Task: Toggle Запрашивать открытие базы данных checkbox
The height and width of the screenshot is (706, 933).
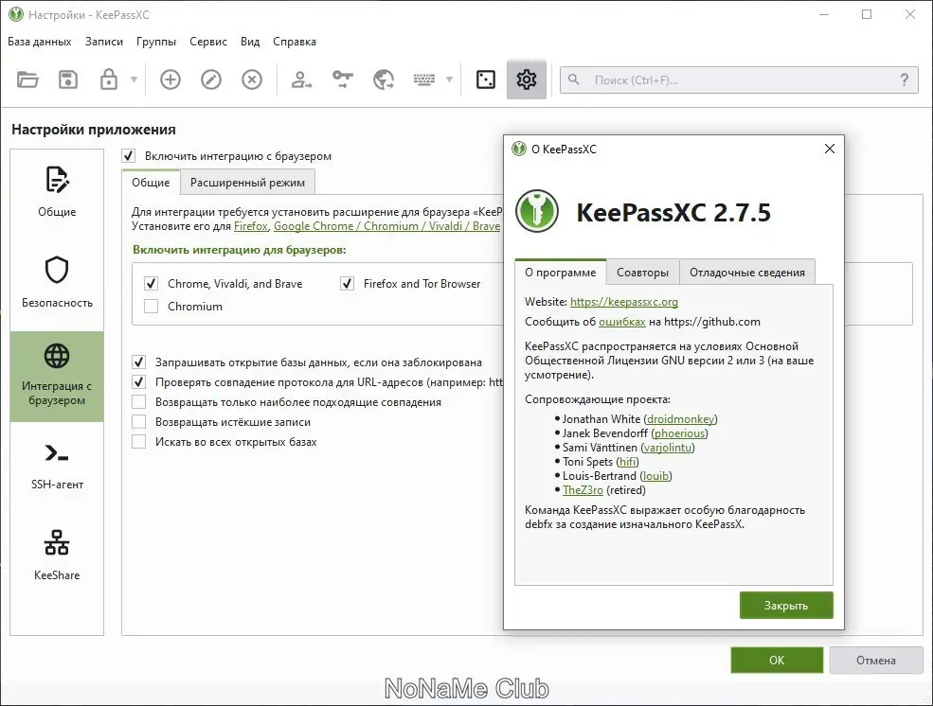Action: point(138,362)
